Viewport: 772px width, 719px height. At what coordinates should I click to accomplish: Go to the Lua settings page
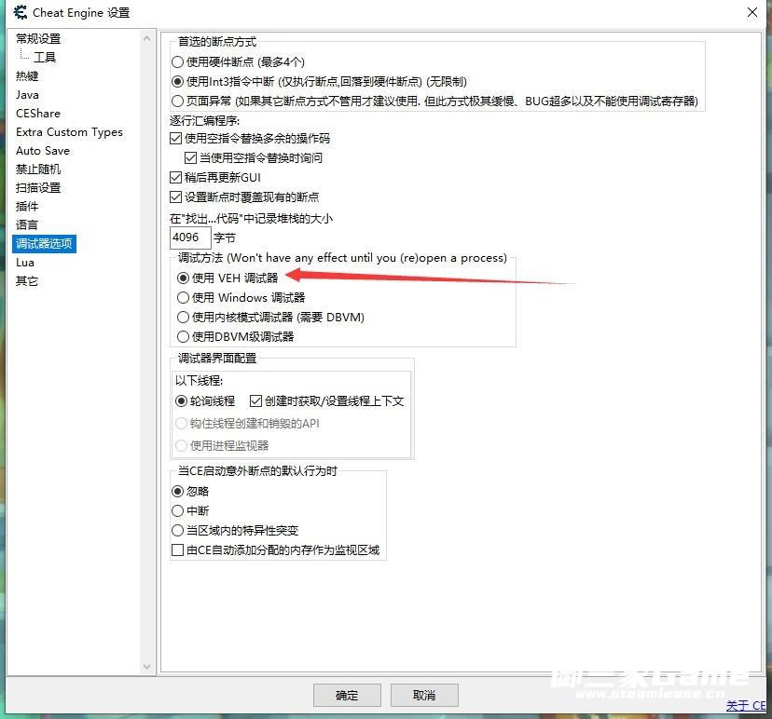pos(25,263)
